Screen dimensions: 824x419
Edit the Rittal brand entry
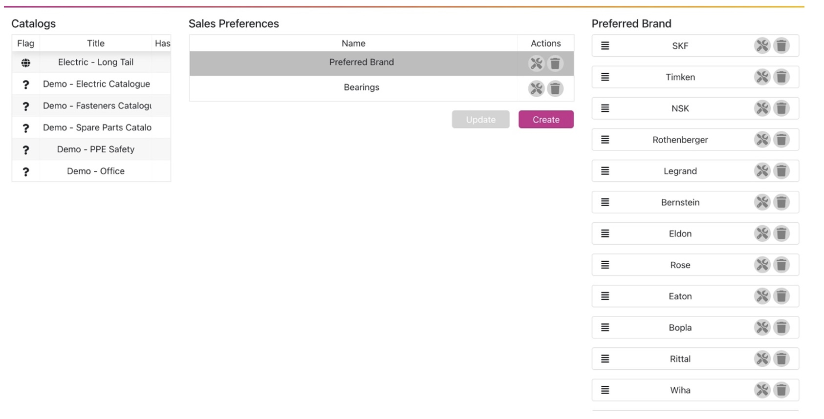tap(762, 358)
